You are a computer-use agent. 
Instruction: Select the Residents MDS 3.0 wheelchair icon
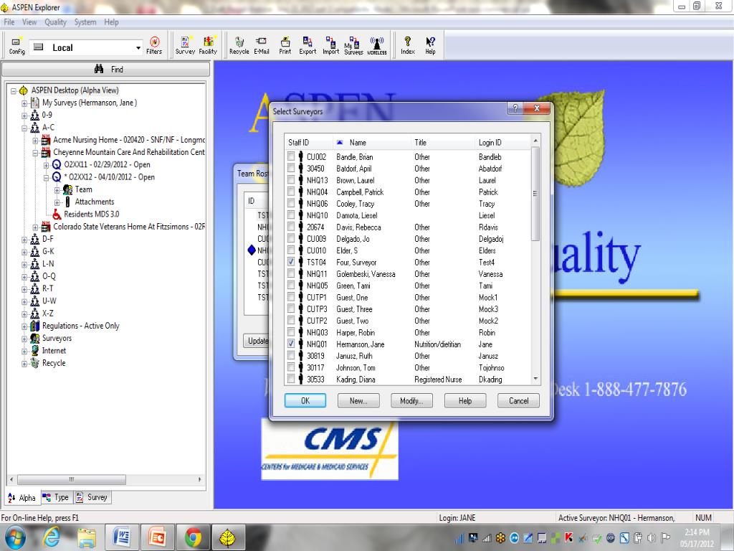[57, 214]
